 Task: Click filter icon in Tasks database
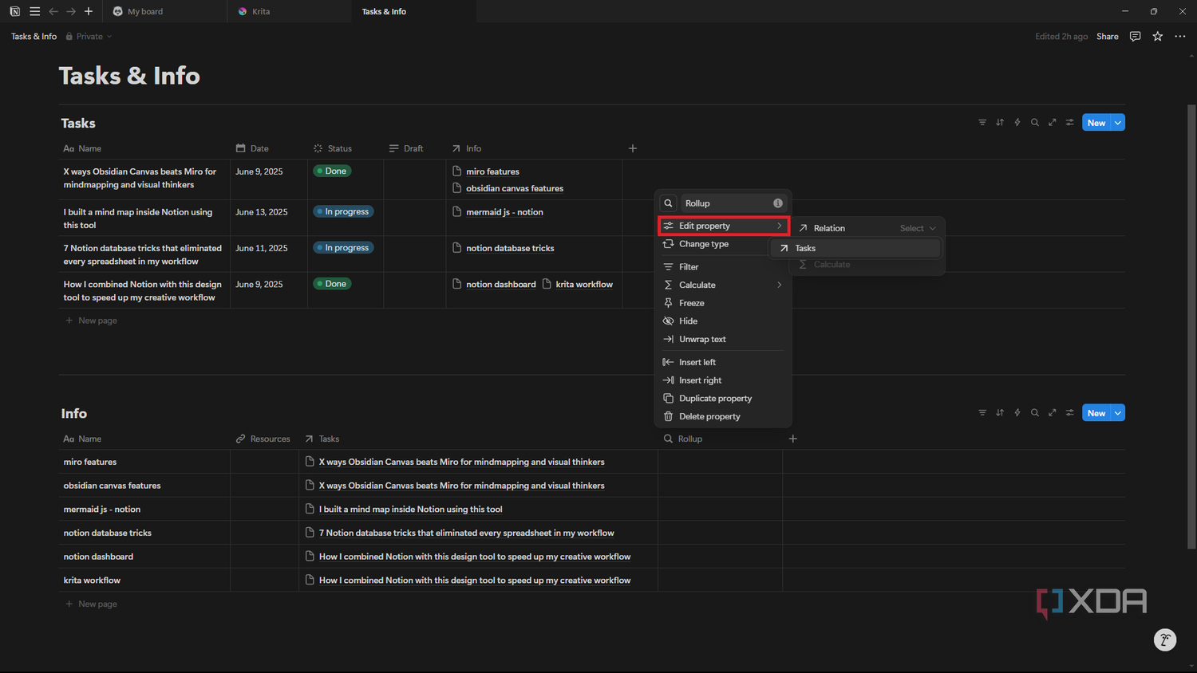(x=982, y=123)
